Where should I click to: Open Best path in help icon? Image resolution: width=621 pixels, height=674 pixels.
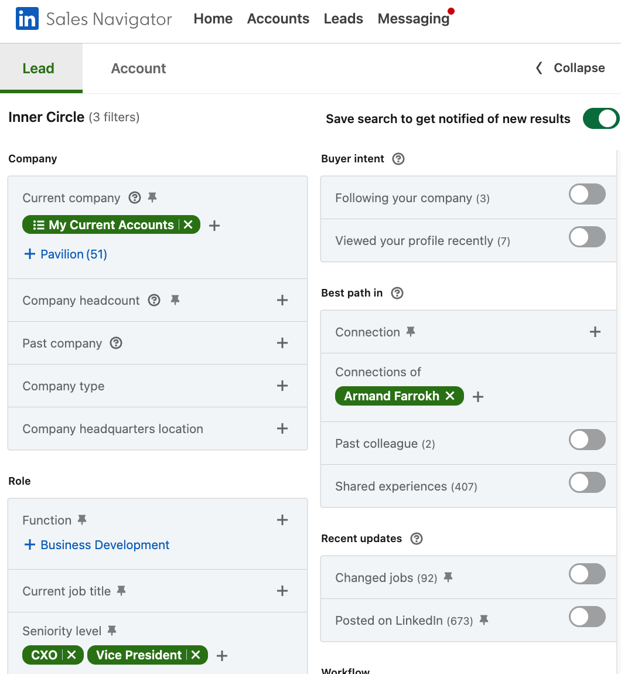397,292
